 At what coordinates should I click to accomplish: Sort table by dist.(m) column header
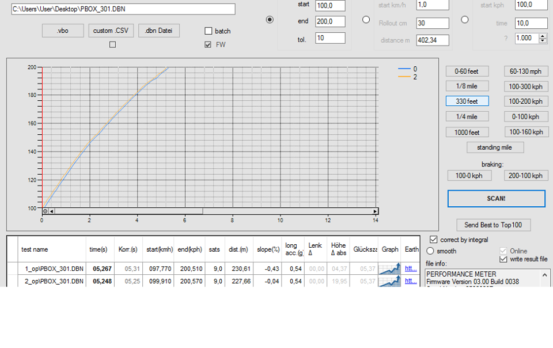237,249
